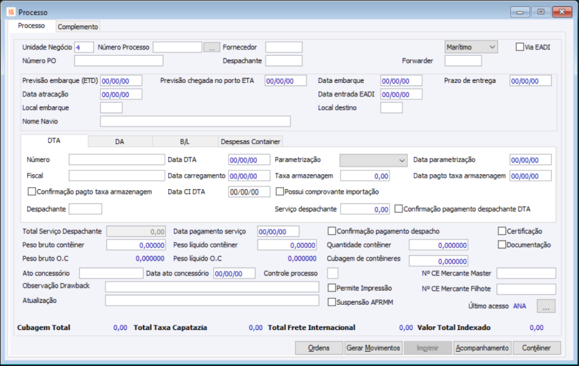
Task: Click the Processo window title icon
Action: click(x=10, y=12)
